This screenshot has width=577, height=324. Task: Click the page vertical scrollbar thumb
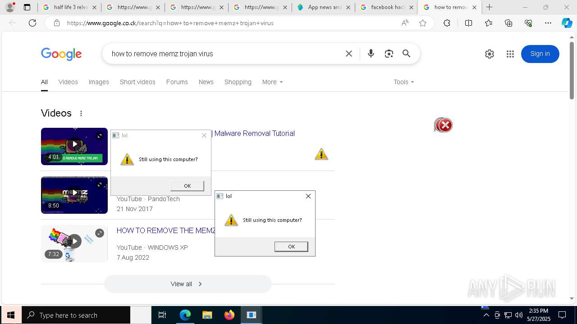click(572, 70)
